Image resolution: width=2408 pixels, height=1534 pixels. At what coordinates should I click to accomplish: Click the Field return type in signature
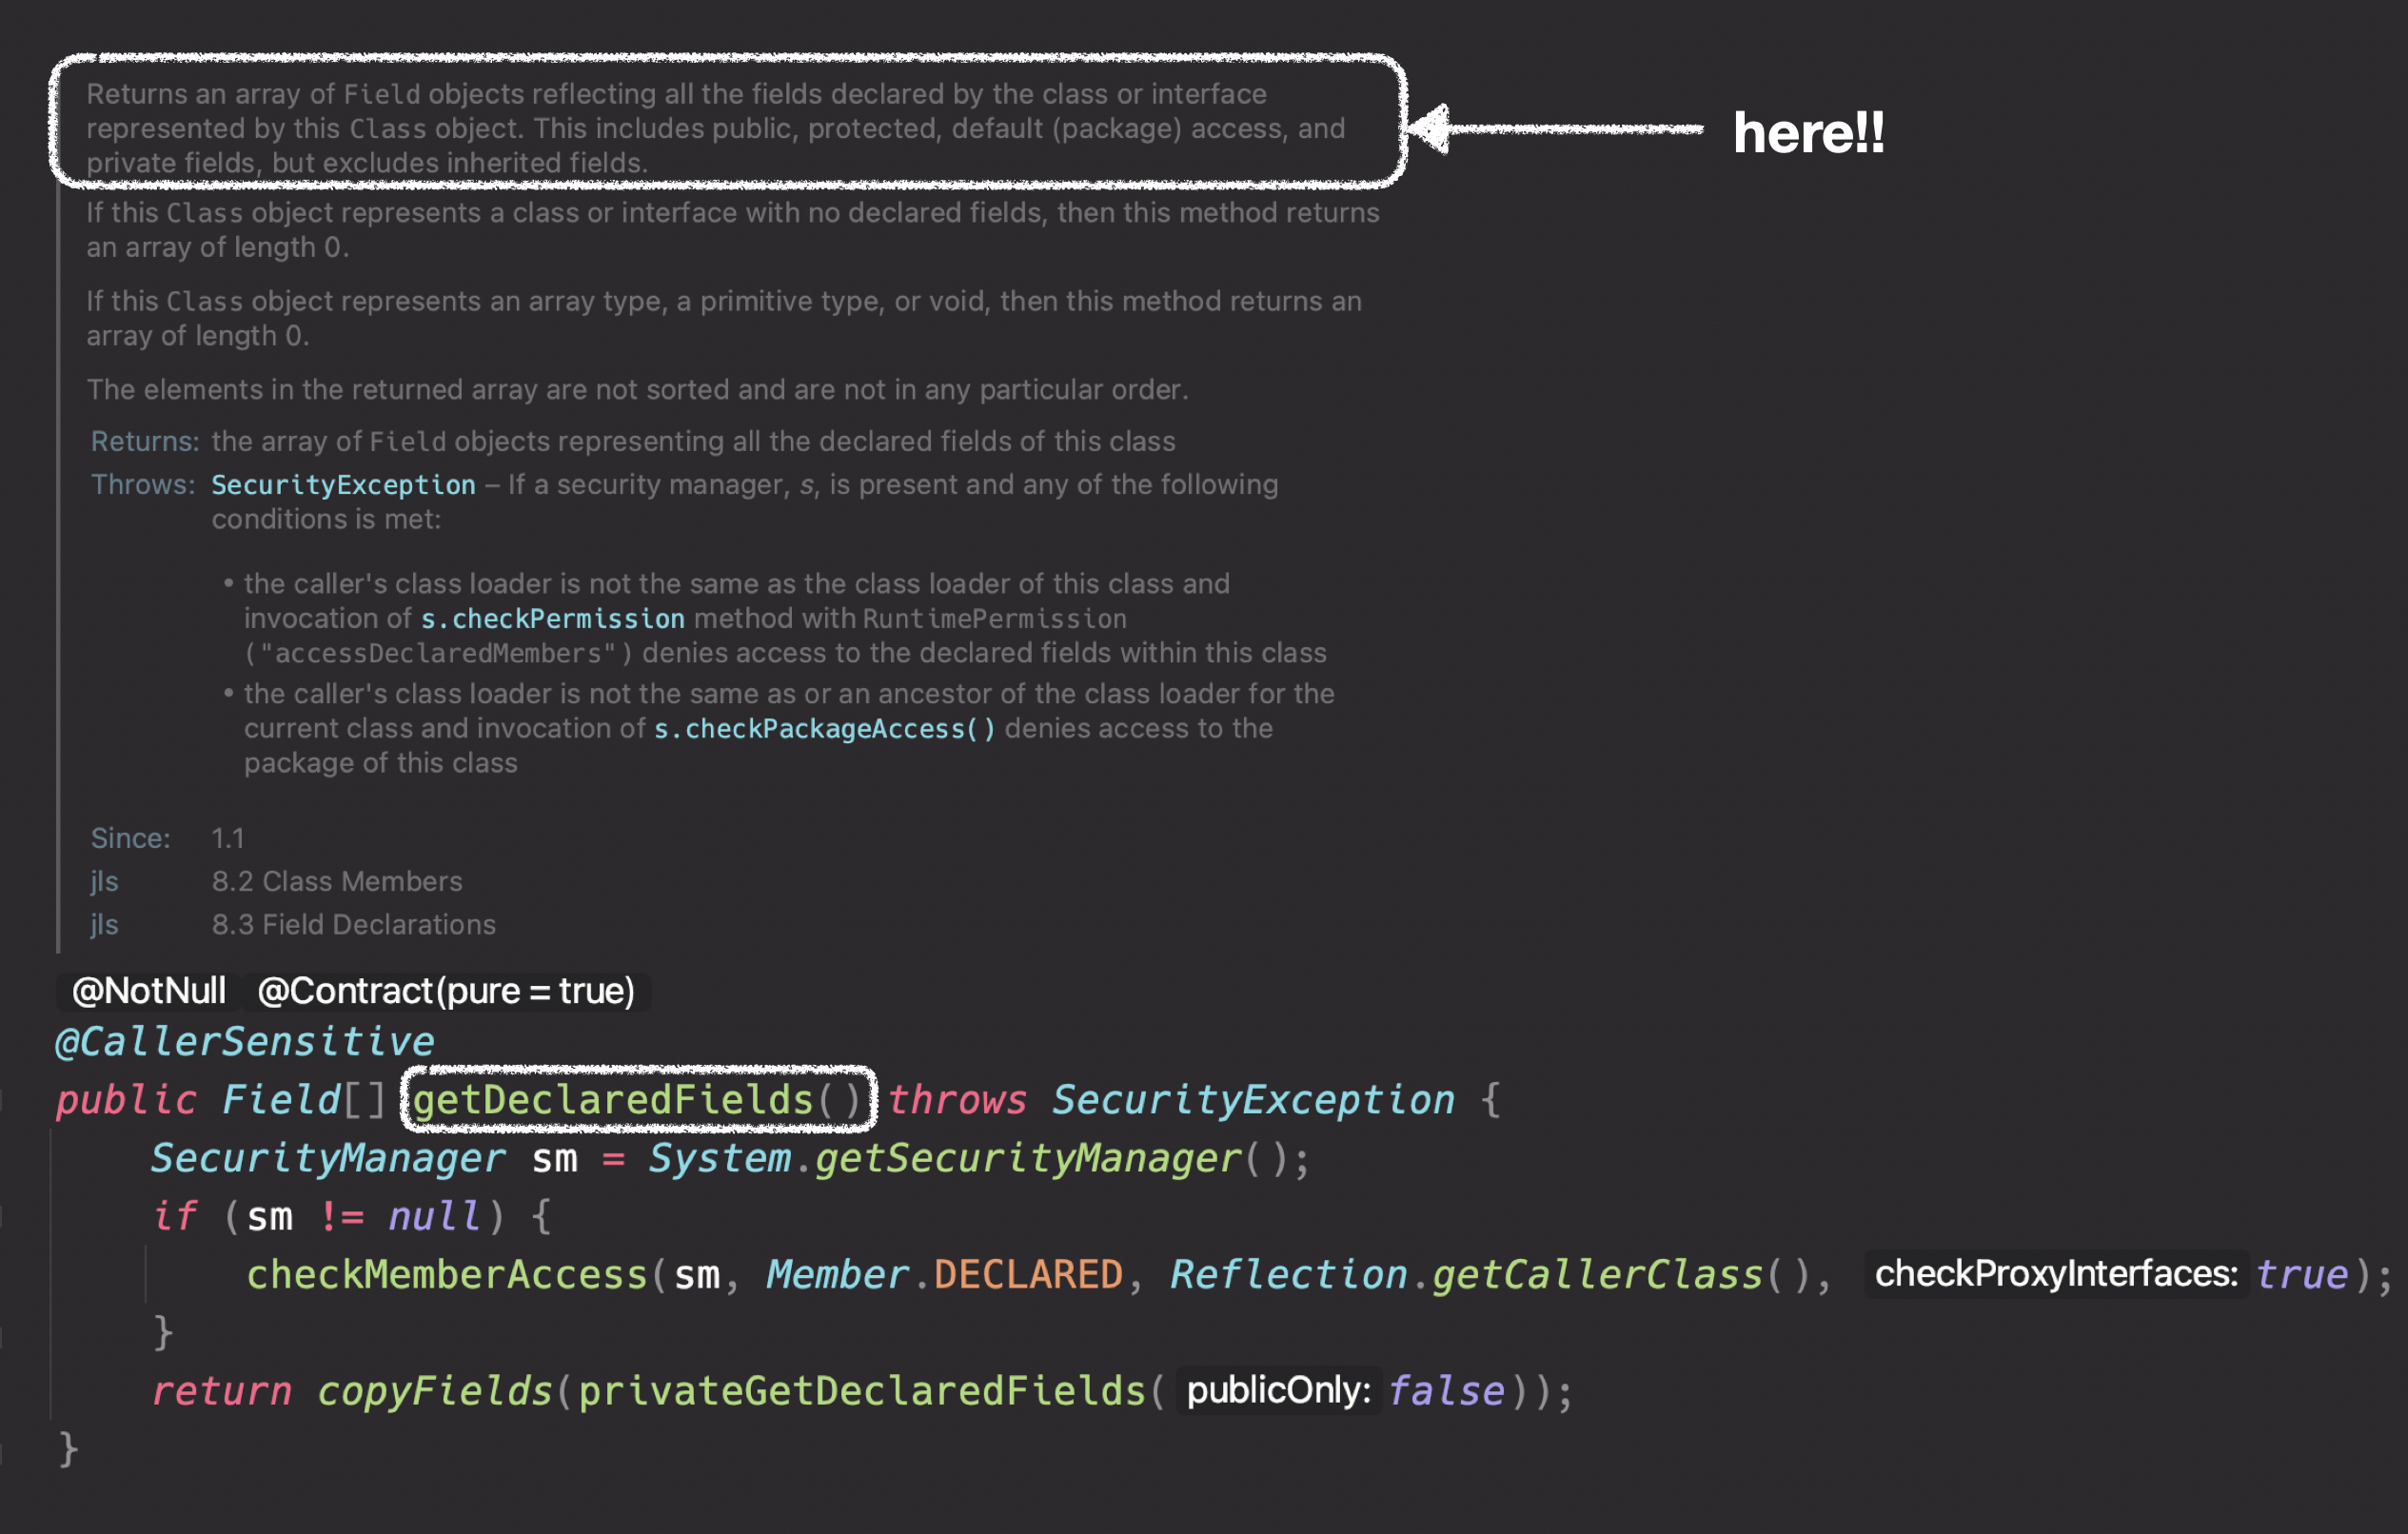281,1100
